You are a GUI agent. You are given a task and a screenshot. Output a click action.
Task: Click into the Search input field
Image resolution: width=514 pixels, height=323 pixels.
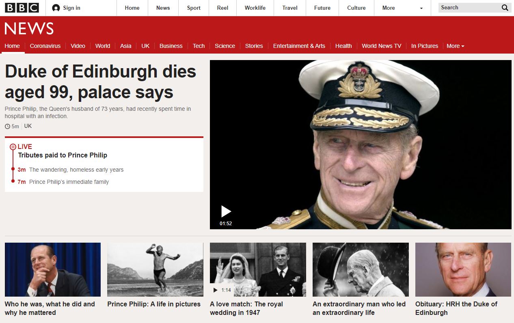pos(469,8)
